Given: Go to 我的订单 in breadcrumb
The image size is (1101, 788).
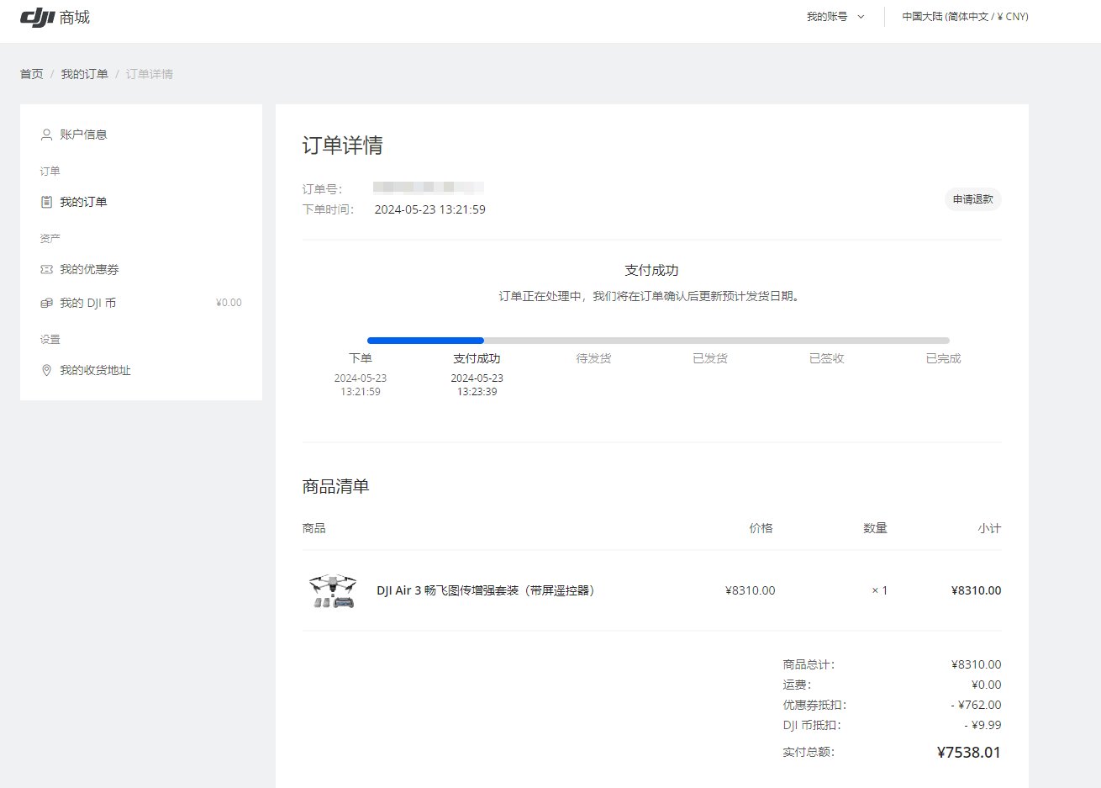Looking at the screenshot, I should [x=84, y=74].
